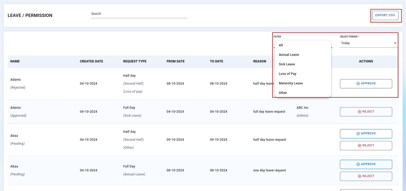Reject Adams approved sick leave request
This screenshot has height=191, width=406.
point(366,112)
